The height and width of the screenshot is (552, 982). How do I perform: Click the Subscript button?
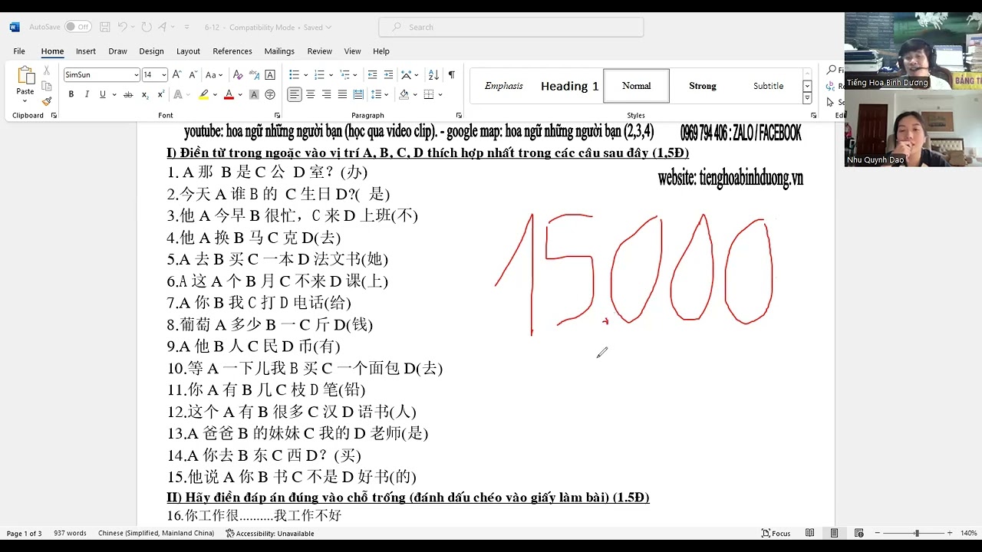pyautogui.click(x=146, y=94)
